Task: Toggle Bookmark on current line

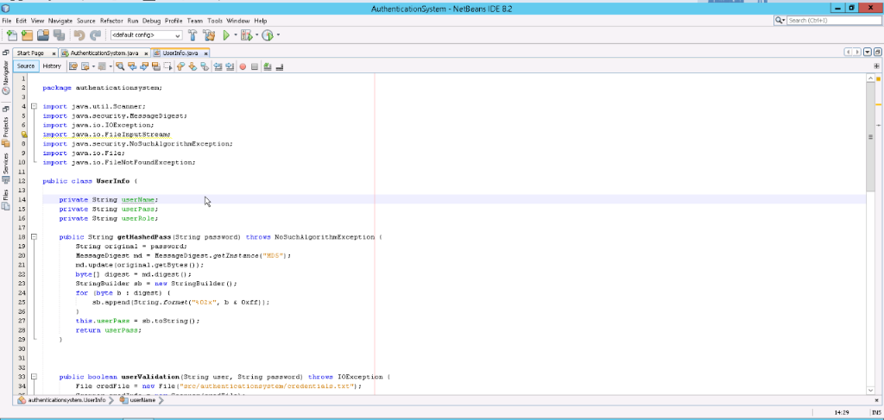Action: (x=205, y=66)
